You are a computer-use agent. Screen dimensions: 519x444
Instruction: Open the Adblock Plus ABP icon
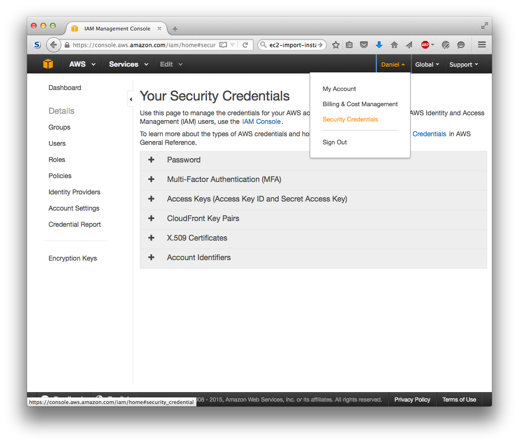click(425, 45)
